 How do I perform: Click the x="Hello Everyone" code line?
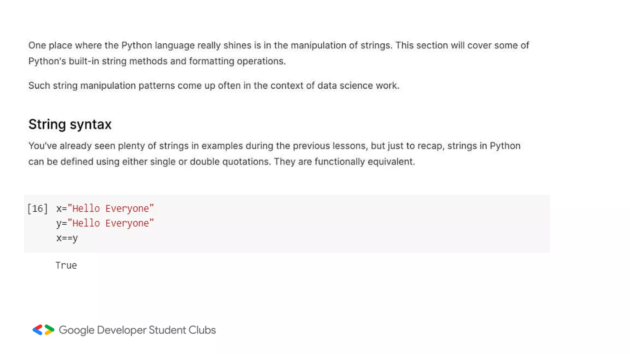[105, 209]
